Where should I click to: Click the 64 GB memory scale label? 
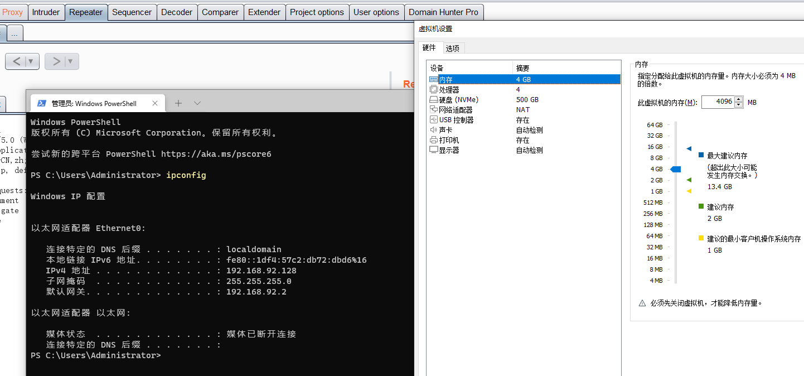(x=655, y=125)
